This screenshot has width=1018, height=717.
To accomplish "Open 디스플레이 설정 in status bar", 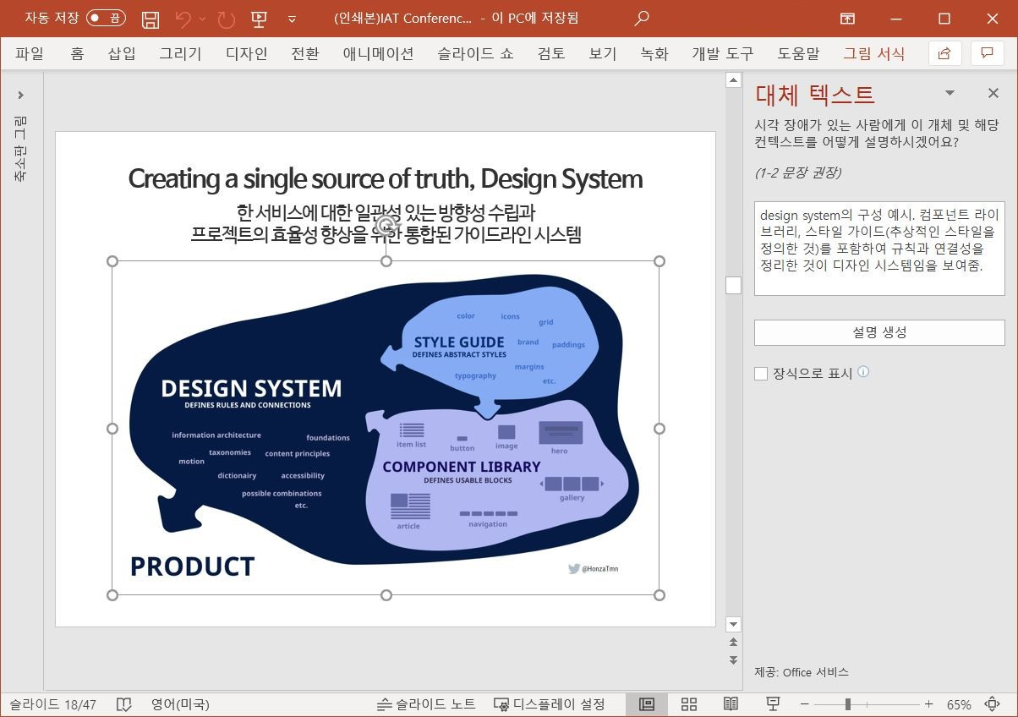I will [x=550, y=704].
